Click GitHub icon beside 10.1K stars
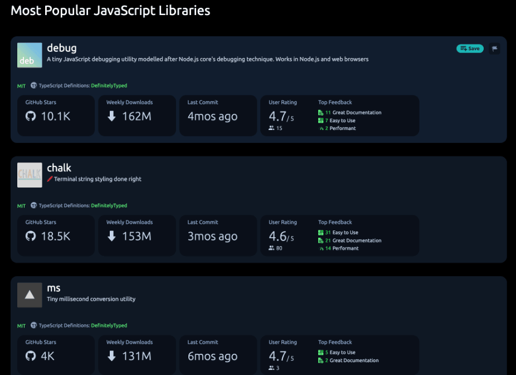This screenshot has height=375, width=516. [31, 116]
